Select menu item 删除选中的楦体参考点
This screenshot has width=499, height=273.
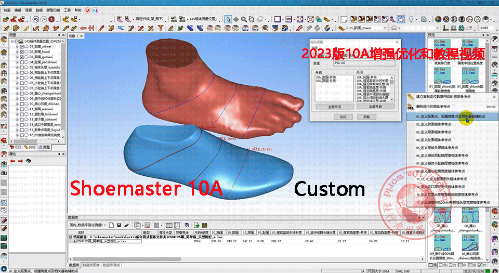click(x=433, y=107)
